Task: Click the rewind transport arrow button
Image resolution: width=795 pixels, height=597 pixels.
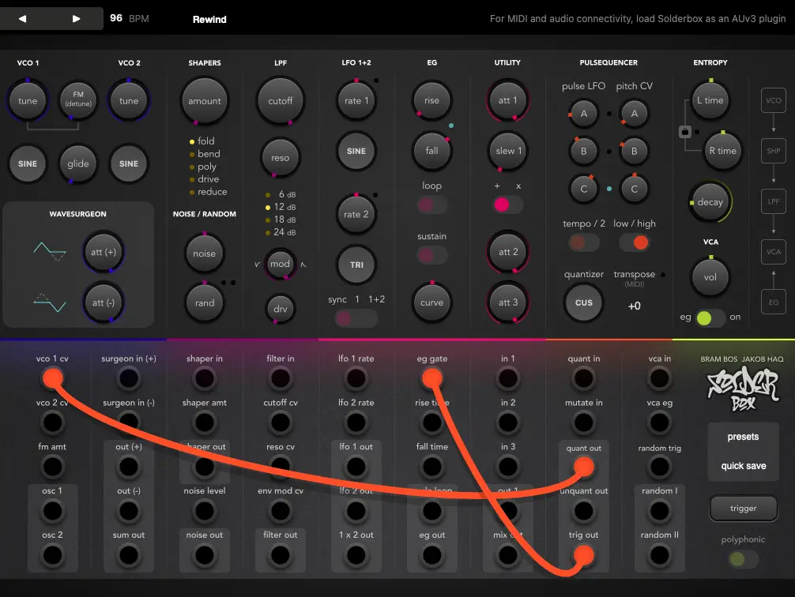Action: (22, 19)
